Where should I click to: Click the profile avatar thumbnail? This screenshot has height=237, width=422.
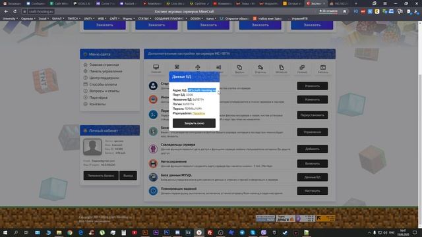click(x=92, y=147)
